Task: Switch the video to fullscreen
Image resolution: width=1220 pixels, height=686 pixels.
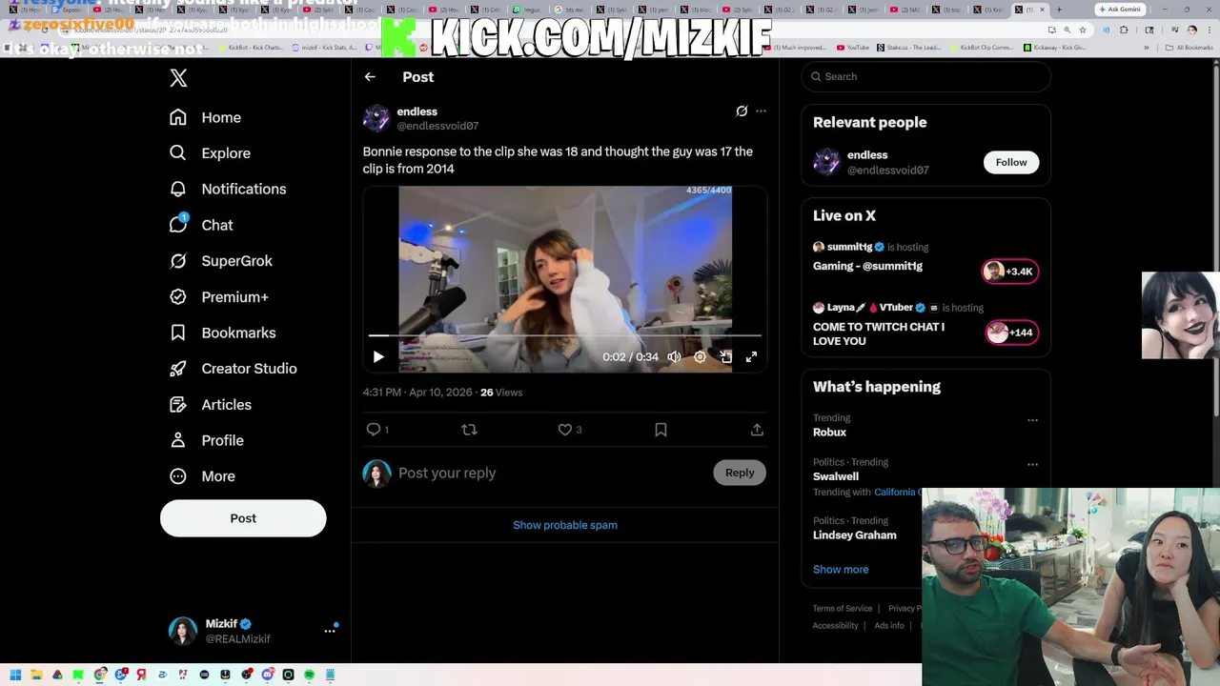Action: [751, 357]
